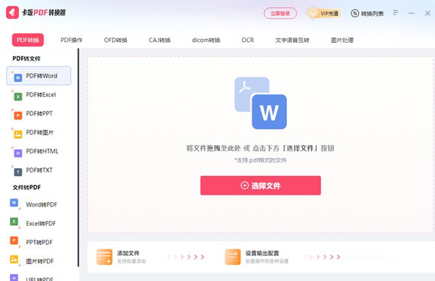
Task: Switch to the CAJ转换 tab
Action: (x=159, y=40)
